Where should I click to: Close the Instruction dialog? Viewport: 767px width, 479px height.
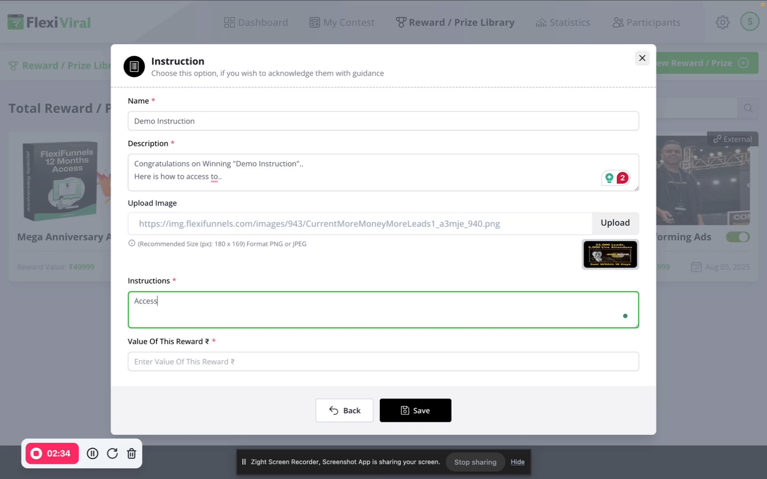(642, 58)
